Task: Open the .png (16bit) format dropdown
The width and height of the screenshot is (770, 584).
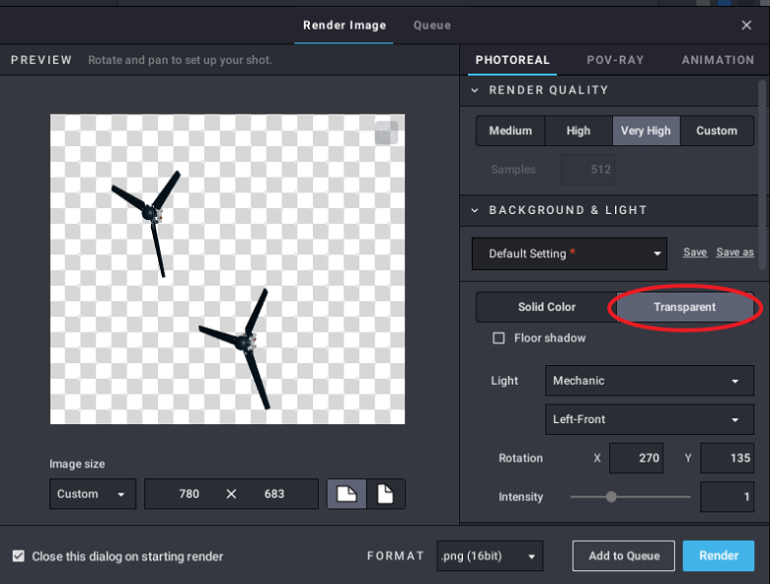Action: pyautogui.click(x=490, y=556)
